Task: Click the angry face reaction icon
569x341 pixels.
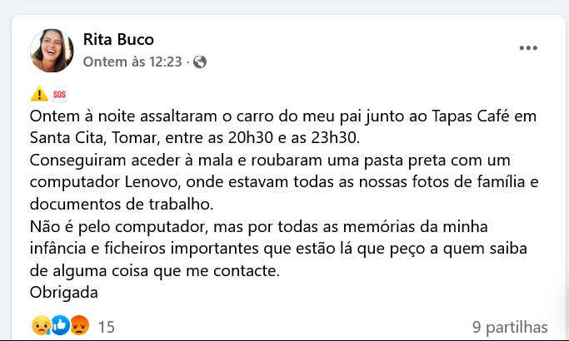Action: 78,326
